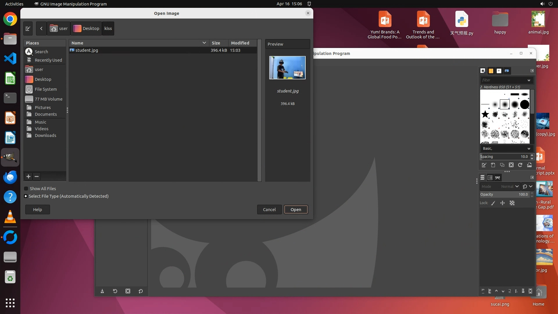Click add bookmark plus button in Places
Viewport: 558px width, 314px height.
28,176
